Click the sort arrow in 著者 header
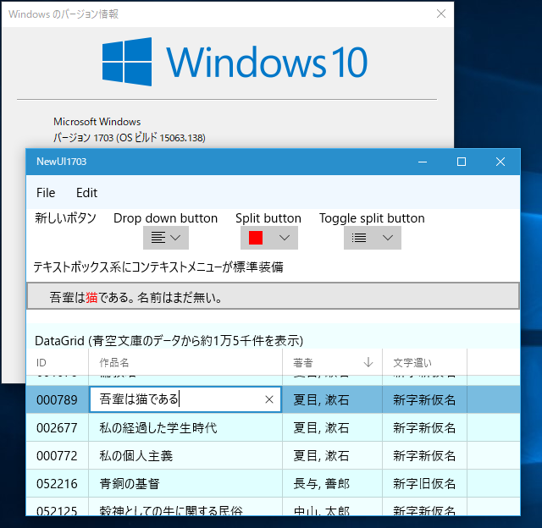 [x=368, y=362]
